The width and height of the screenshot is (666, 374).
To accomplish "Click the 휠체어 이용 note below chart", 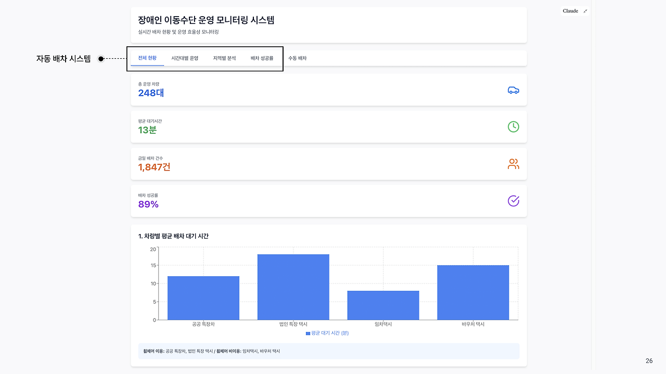I will coord(329,351).
